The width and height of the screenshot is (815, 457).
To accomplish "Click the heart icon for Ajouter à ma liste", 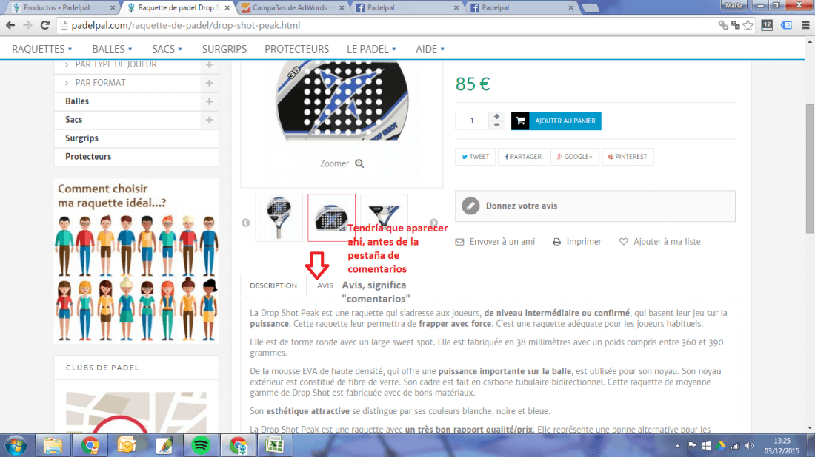I will coord(623,242).
